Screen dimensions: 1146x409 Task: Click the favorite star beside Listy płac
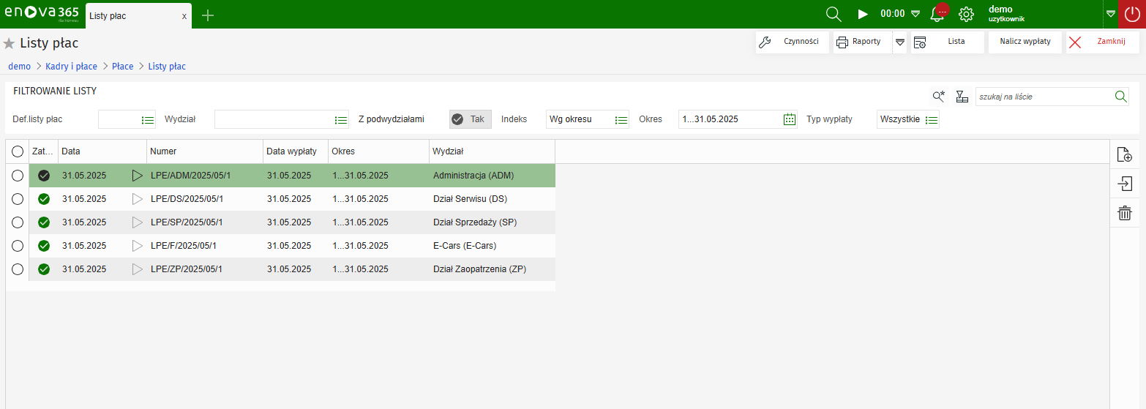(10, 44)
